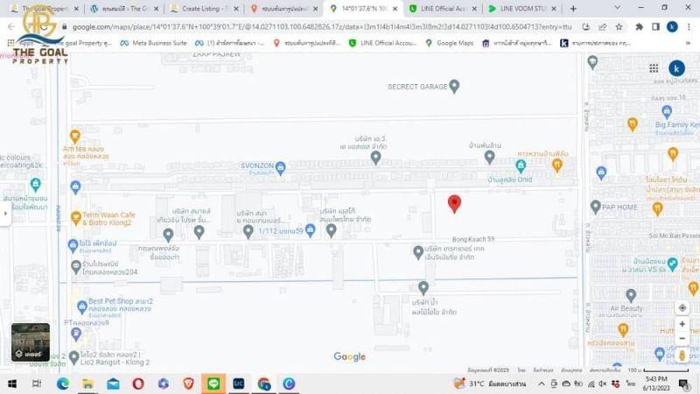Open the Chrome profile avatar
Screen dimensions: 700x394
[672, 27]
